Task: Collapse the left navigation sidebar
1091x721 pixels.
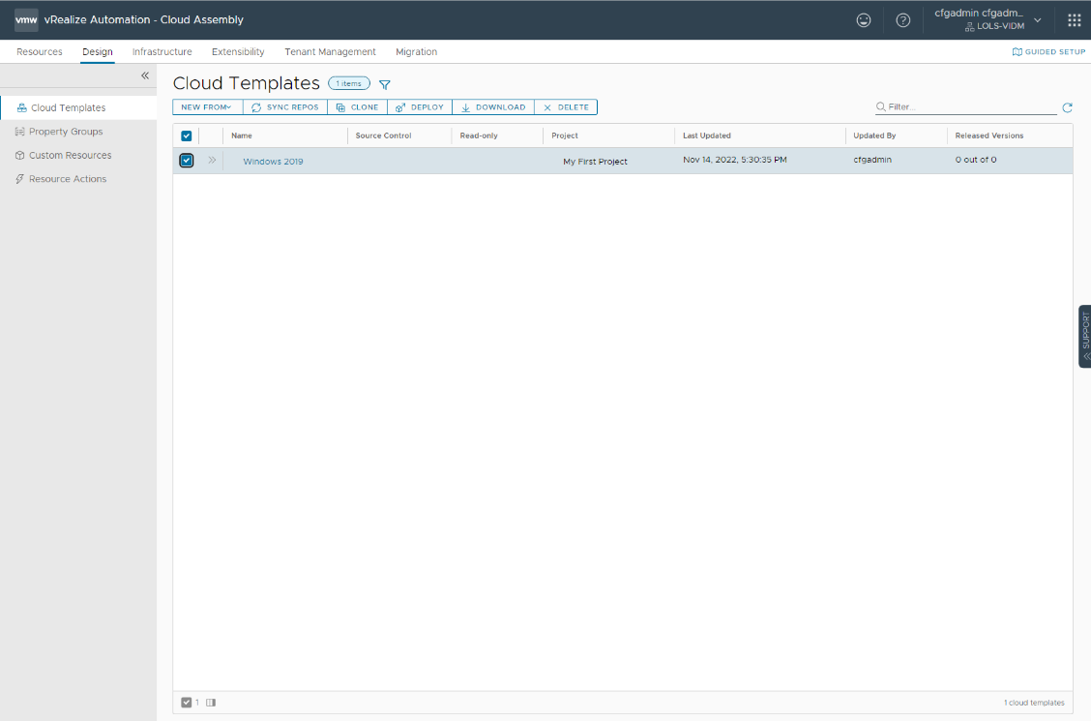Action: click(145, 75)
